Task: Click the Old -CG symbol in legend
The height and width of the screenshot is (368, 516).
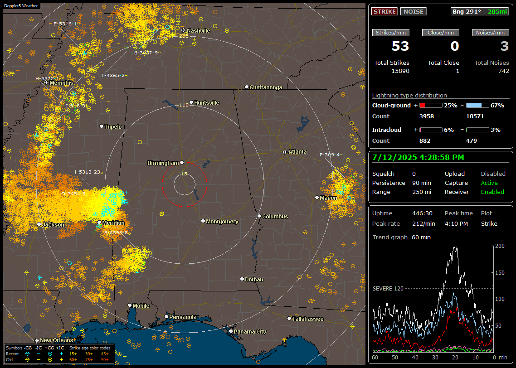Action: point(27,360)
